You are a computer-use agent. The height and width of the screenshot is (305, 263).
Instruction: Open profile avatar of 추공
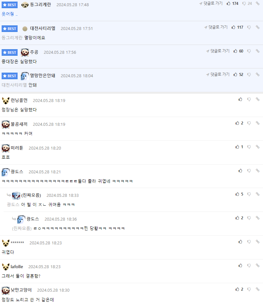point(25,52)
